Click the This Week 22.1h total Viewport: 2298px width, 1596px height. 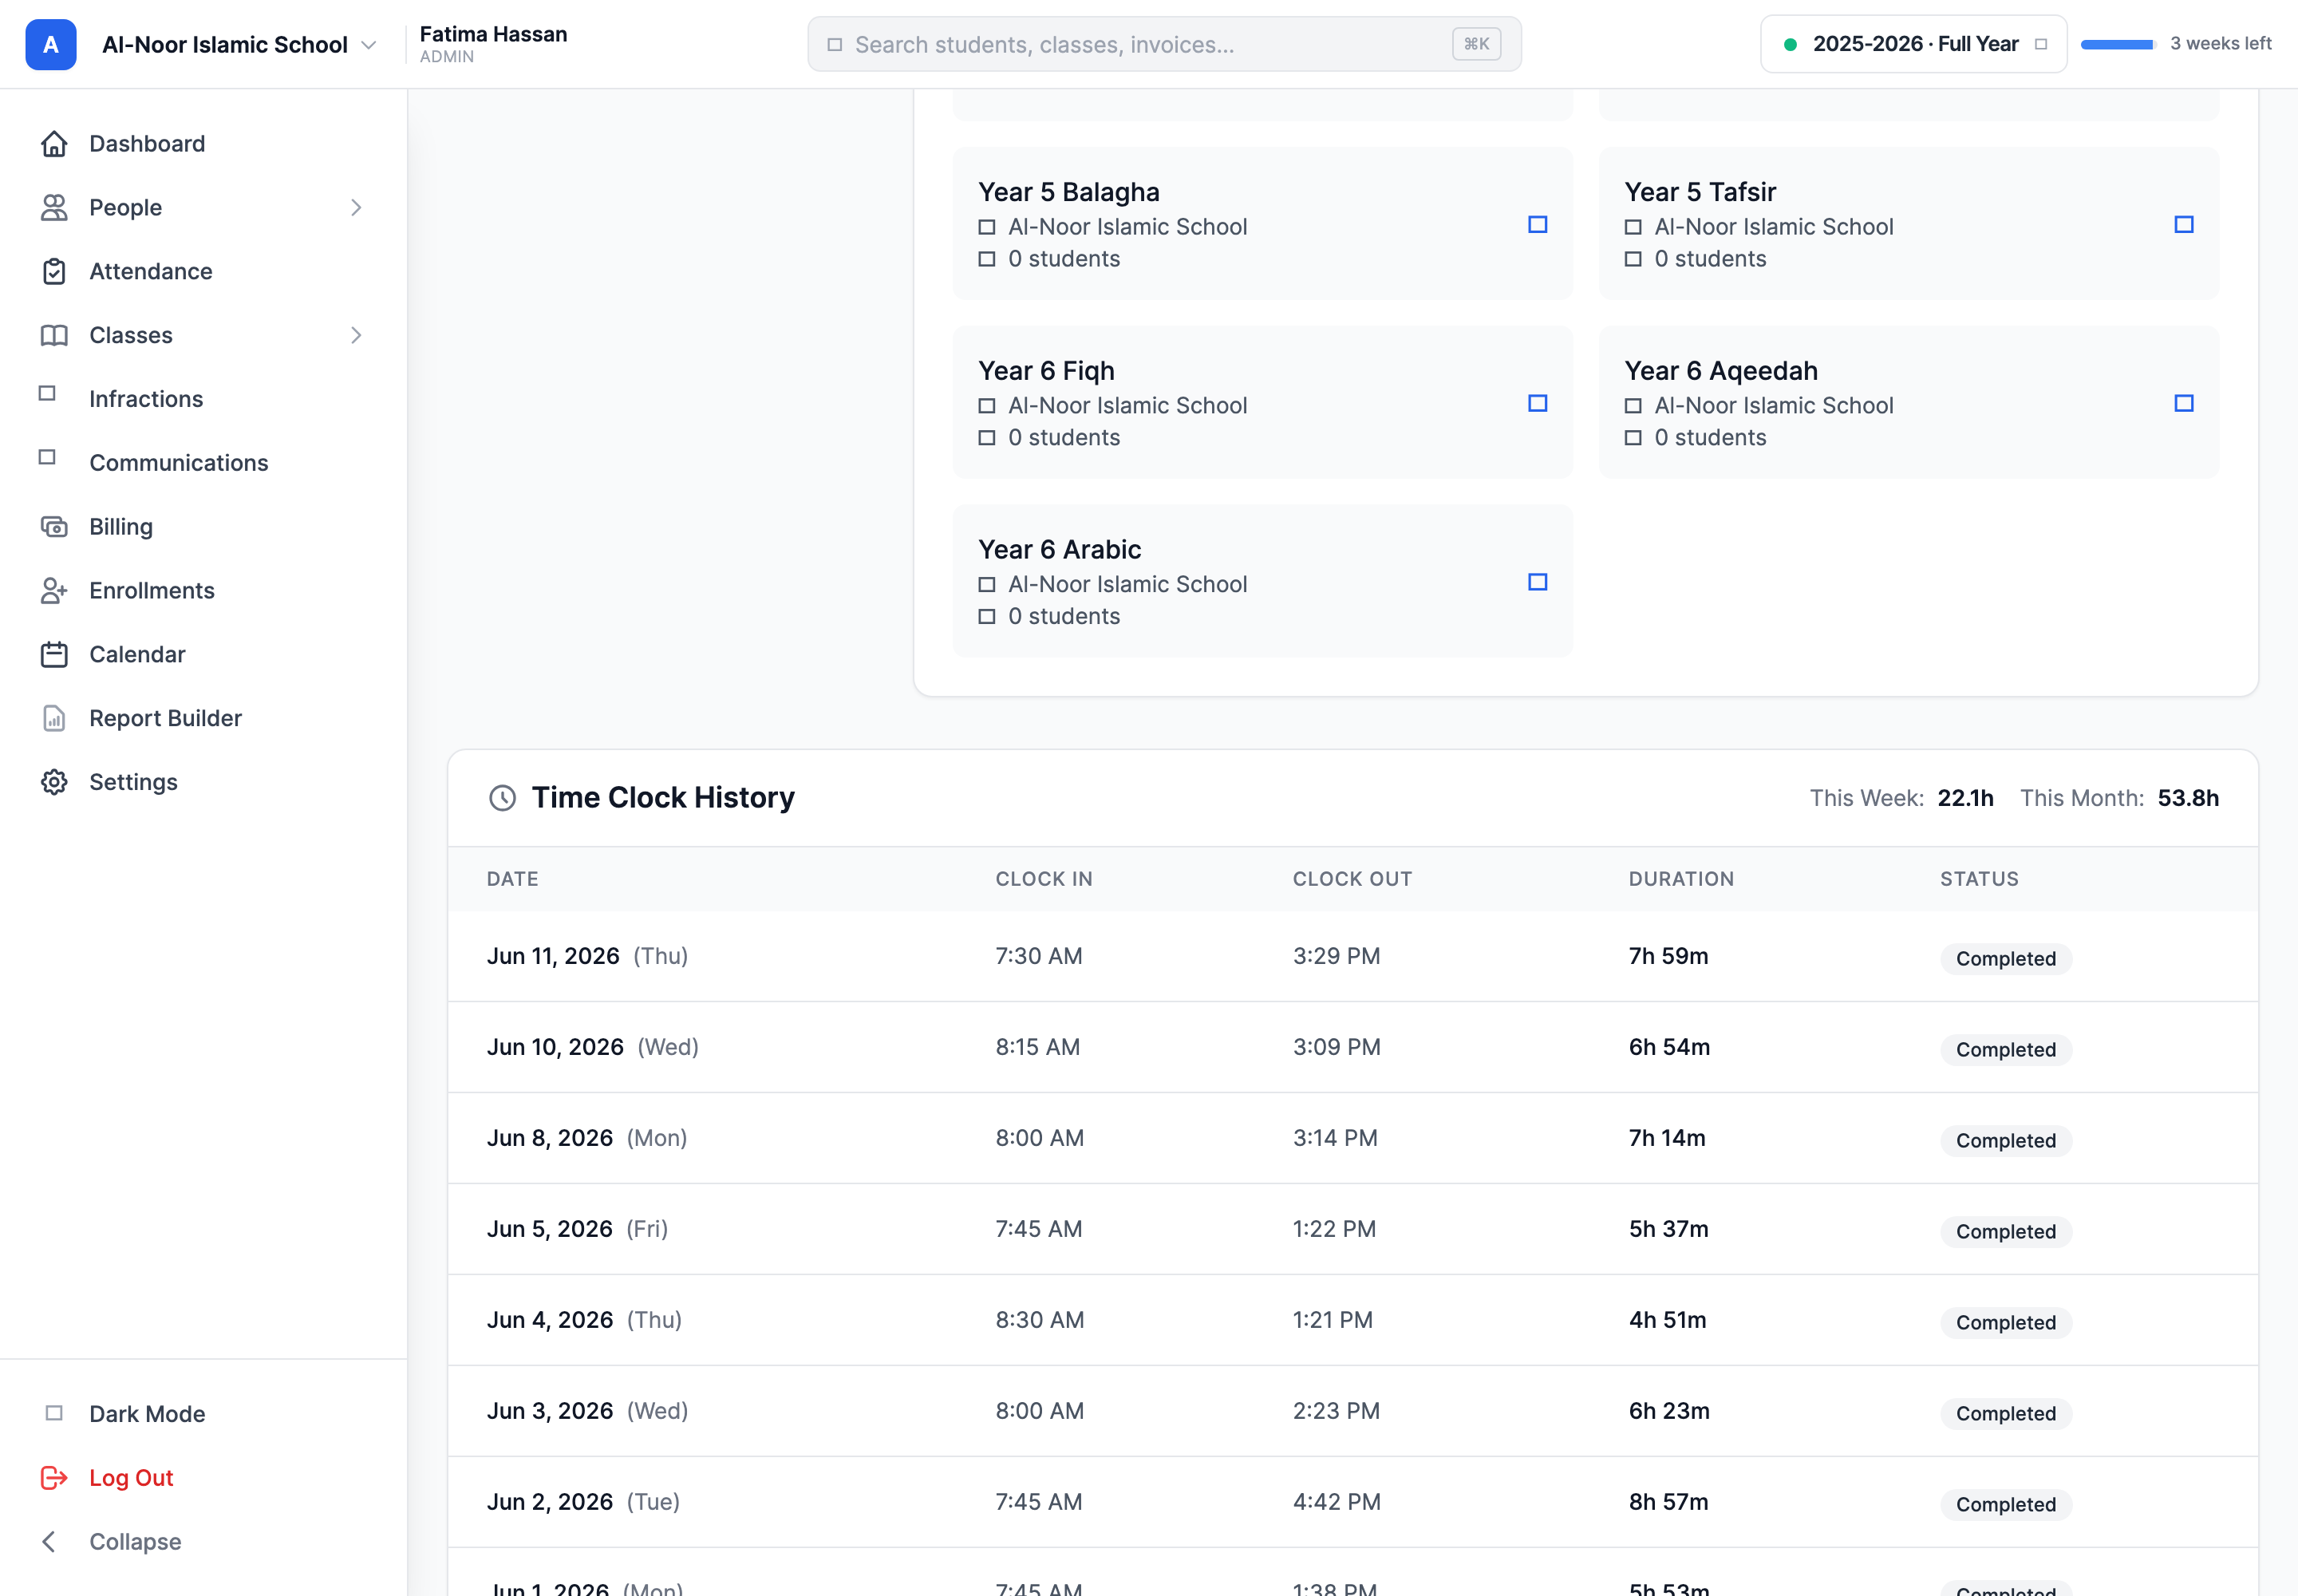1901,799
